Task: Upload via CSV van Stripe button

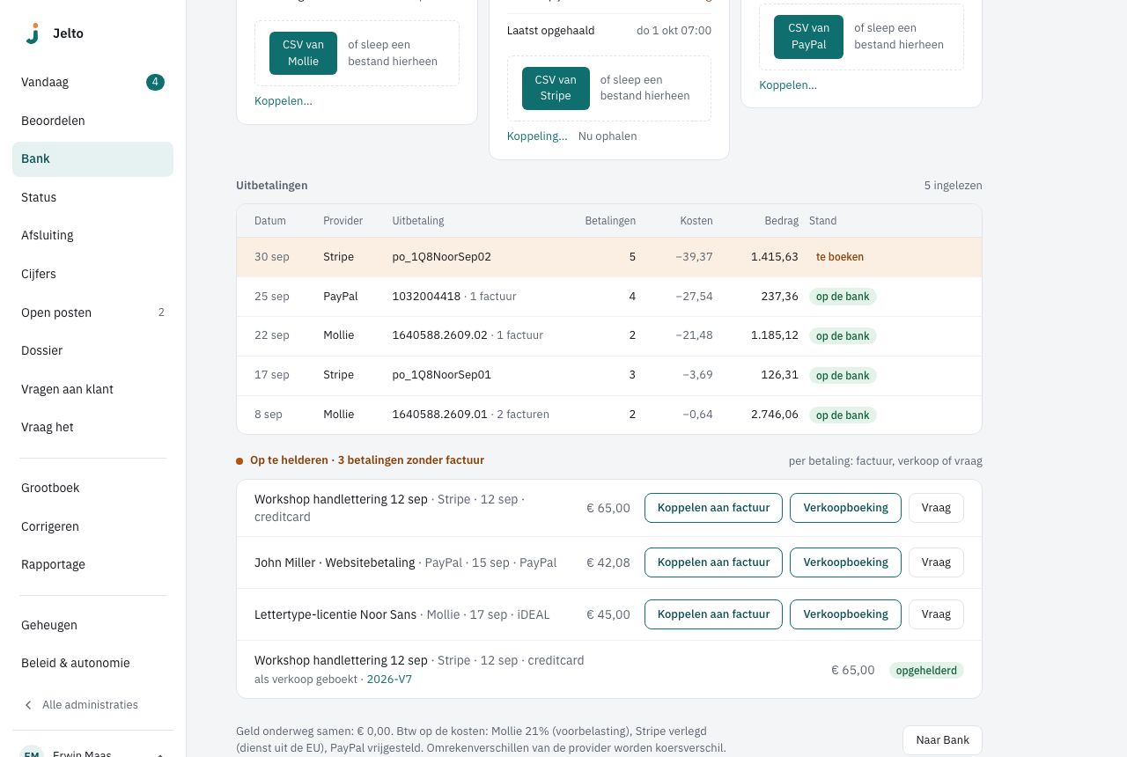Action: pyautogui.click(x=556, y=88)
